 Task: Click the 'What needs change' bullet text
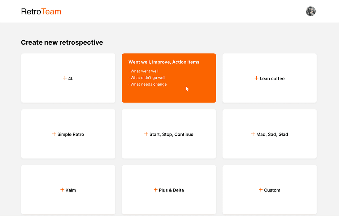click(x=148, y=84)
